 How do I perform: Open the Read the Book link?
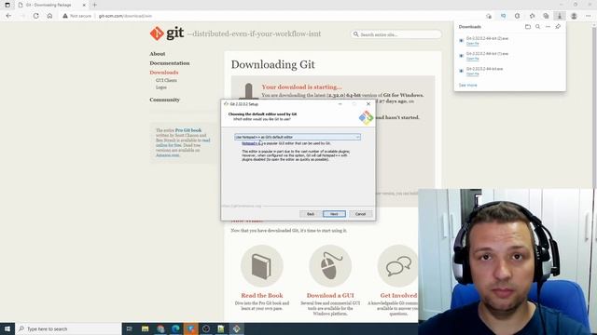pos(262,295)
